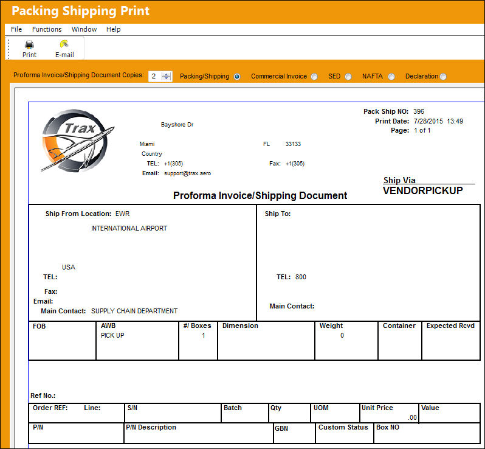Screen dimensions: 485x449
Task: Open the Help menu
Action: 114,29
